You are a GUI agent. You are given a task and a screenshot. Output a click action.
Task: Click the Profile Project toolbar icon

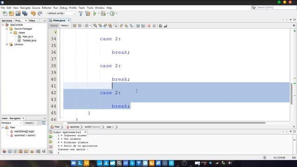click(112, 13)
